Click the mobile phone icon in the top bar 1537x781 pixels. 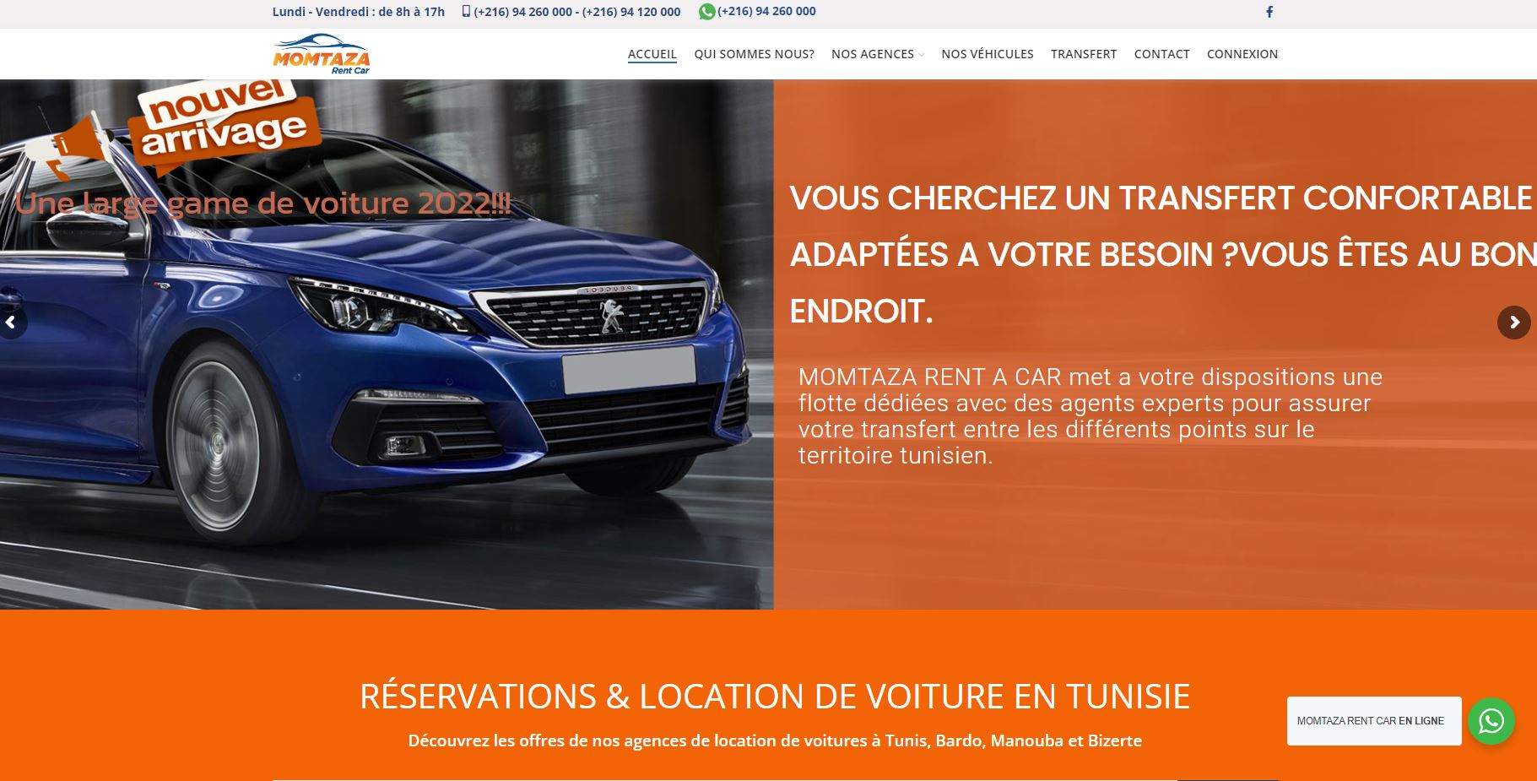pos(464,11)
